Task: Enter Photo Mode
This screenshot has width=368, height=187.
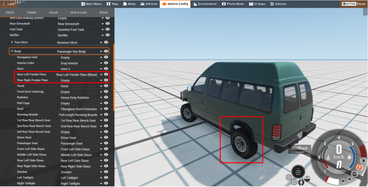Action: point(233,4)
